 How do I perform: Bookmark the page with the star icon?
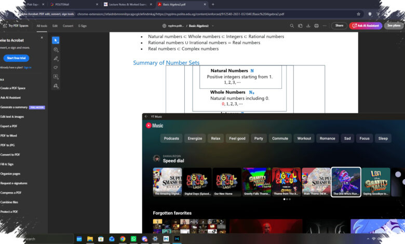tap(358, 14)
